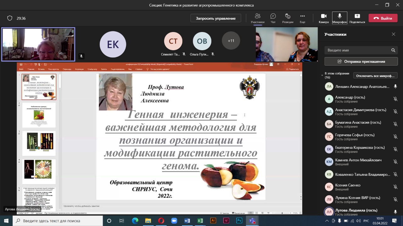Click Запросить управление button
Viewport: 403px width, 226px height.
coord(216,18)
